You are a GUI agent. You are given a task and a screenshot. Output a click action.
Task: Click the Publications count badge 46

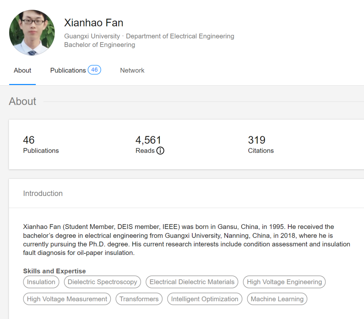(x=94, y=70)
